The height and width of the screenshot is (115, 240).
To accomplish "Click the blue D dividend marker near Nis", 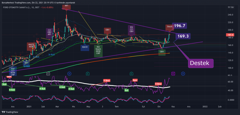I will click(69, 74).
